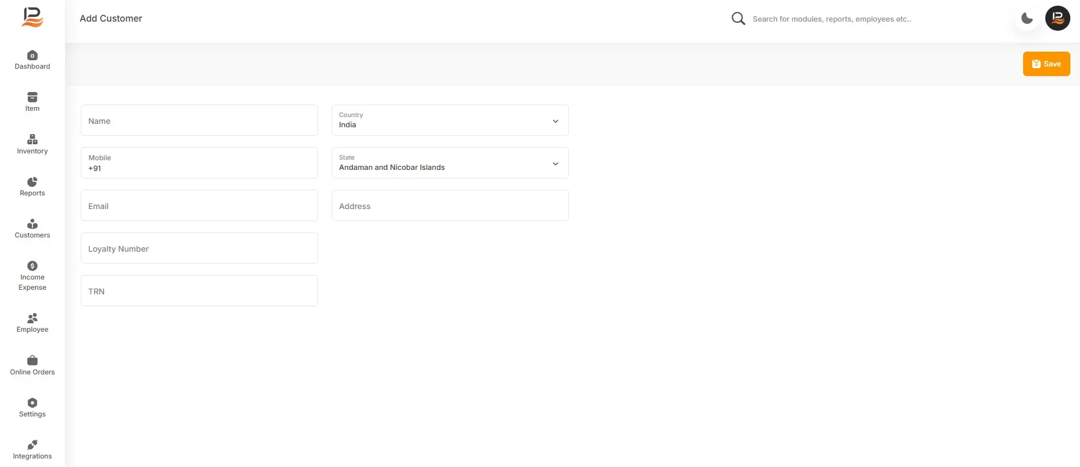
Task: Open the Online Orders bag icon
Action: coord(32,360)
